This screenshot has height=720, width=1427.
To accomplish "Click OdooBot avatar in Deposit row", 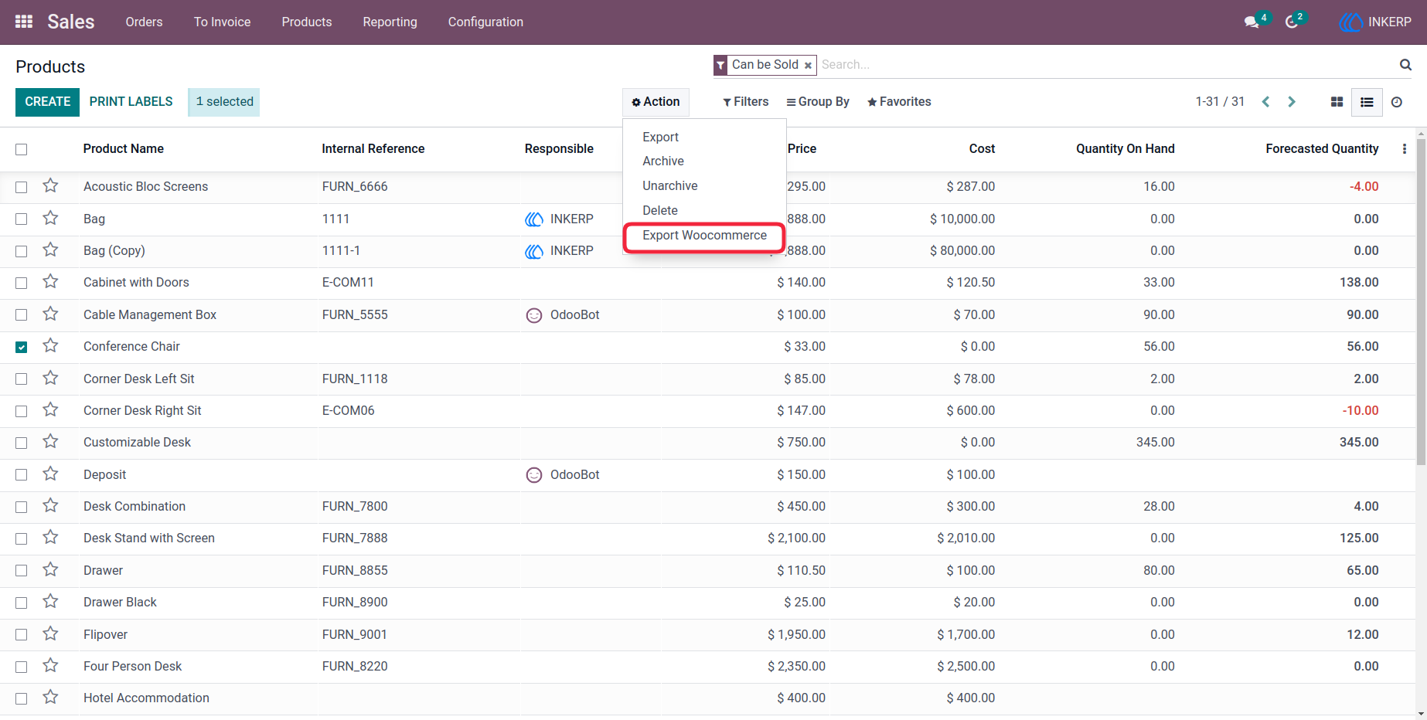I will (x=534, y=475).
